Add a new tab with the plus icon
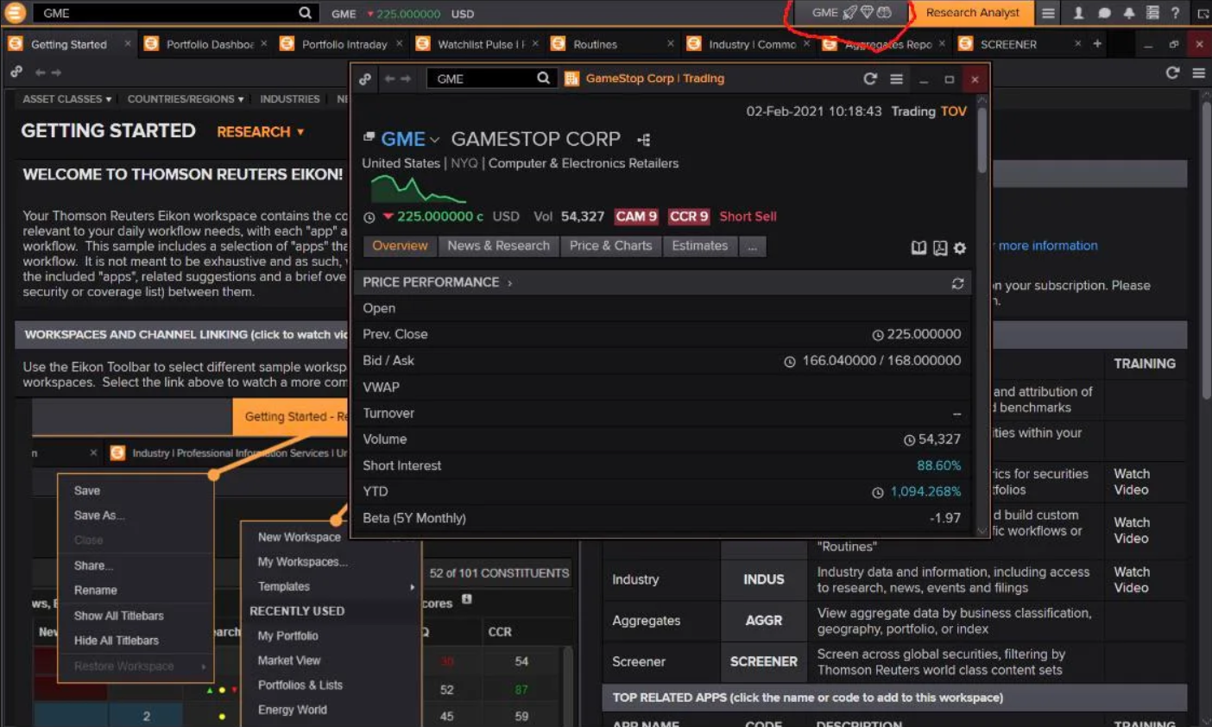 pyautogui.click(x=1097, y=43)
